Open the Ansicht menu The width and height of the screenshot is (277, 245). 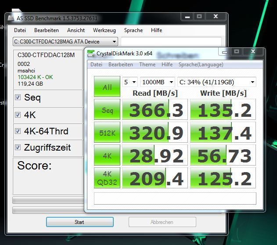click(76, 30)
